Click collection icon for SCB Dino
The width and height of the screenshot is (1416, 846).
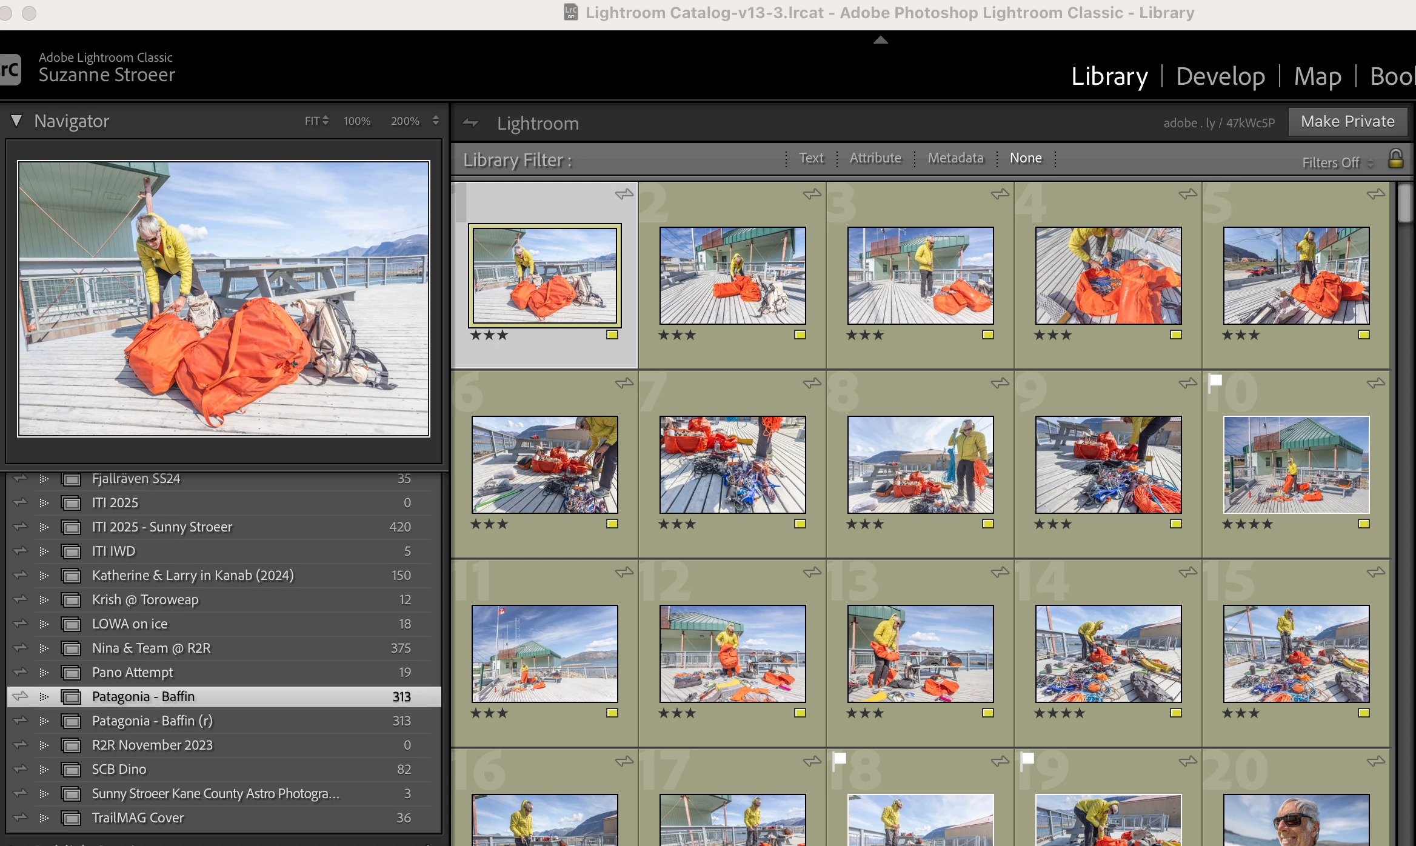(72, 770)
